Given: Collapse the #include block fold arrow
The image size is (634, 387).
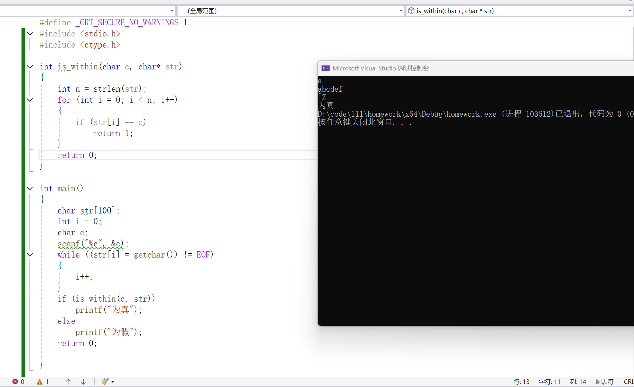Looking at the screenshot, I should (x=30, y=34).
